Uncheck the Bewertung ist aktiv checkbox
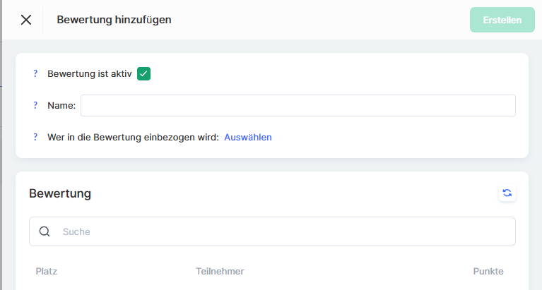The width and height of the screenshot is (542, 290). (x=144, y=73)
